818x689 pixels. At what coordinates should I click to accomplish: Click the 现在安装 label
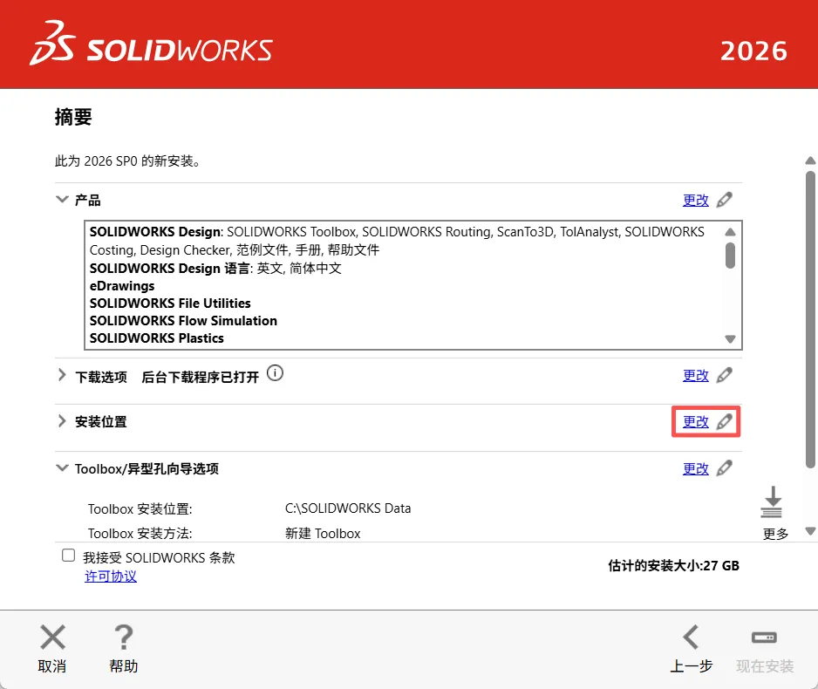pyautogui.click(x=765, y=666)
